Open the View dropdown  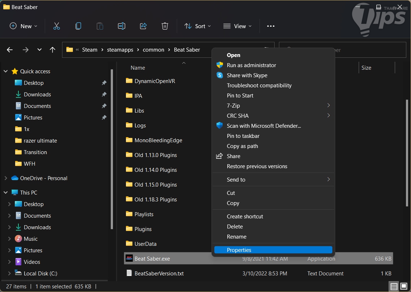(237, 26)
